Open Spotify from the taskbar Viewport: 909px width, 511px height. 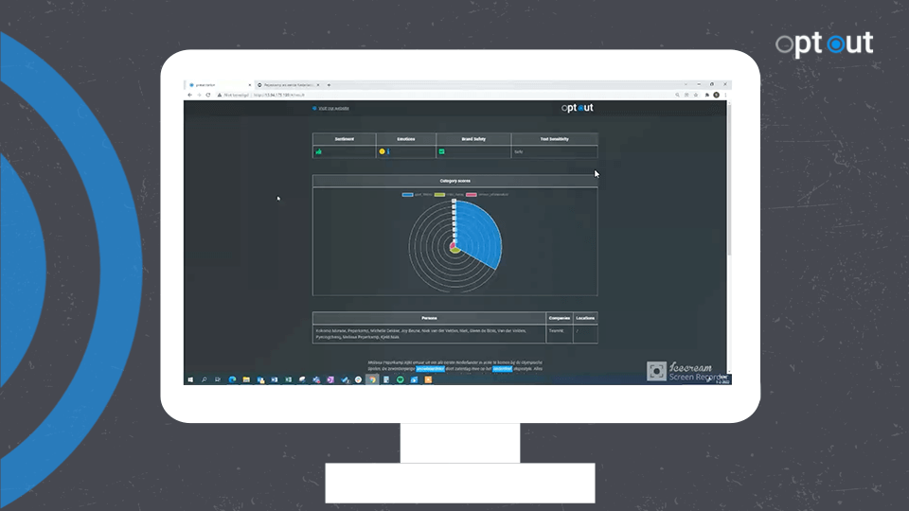pyautogui.click(x=400, y=379)
